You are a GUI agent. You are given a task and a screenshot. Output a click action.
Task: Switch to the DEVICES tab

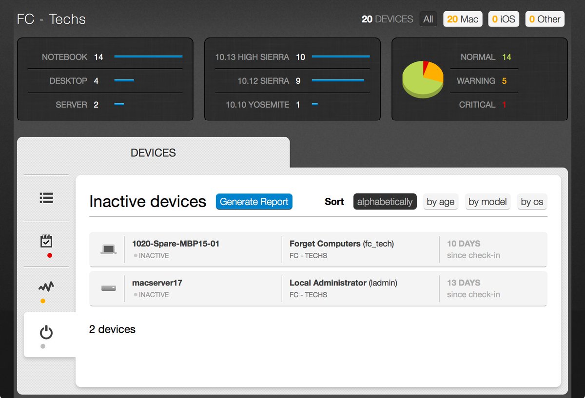[153, 152]
